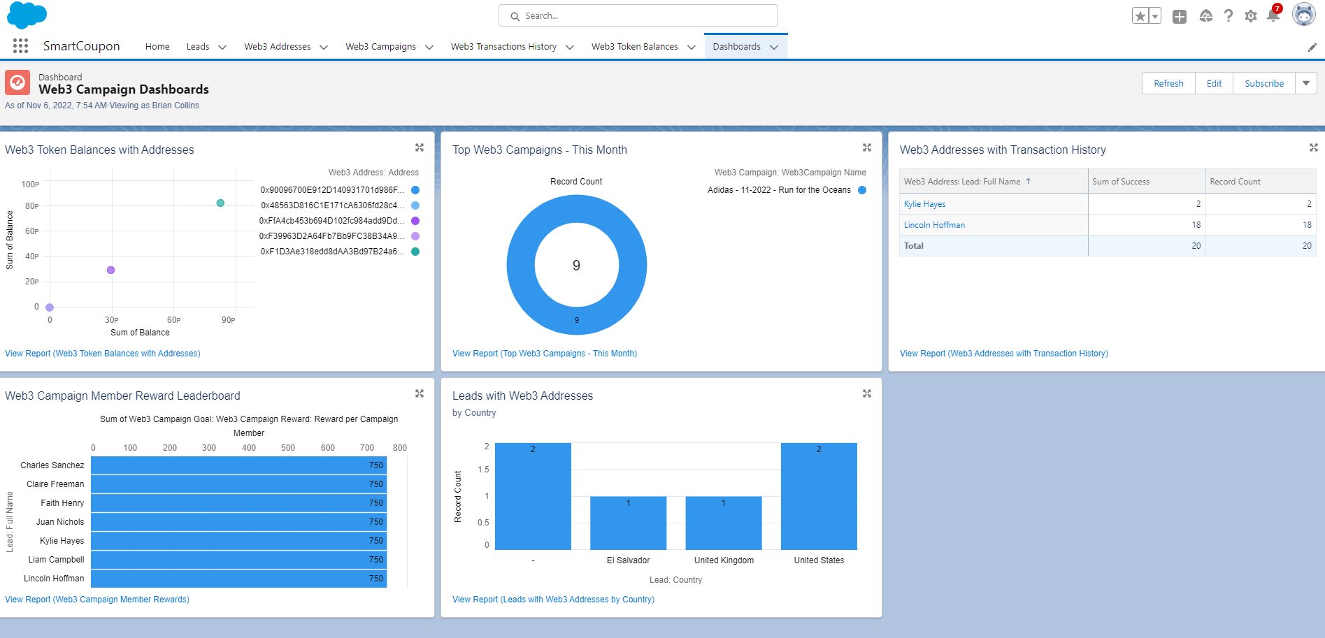The width and height of the screenshot is (1325, 638).
Task: Expand the Web3 Campaigns tab chevron
Action: [x=429, y=47]
